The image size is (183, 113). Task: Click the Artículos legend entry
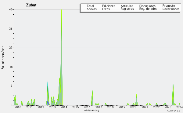(x=124, y=6)
